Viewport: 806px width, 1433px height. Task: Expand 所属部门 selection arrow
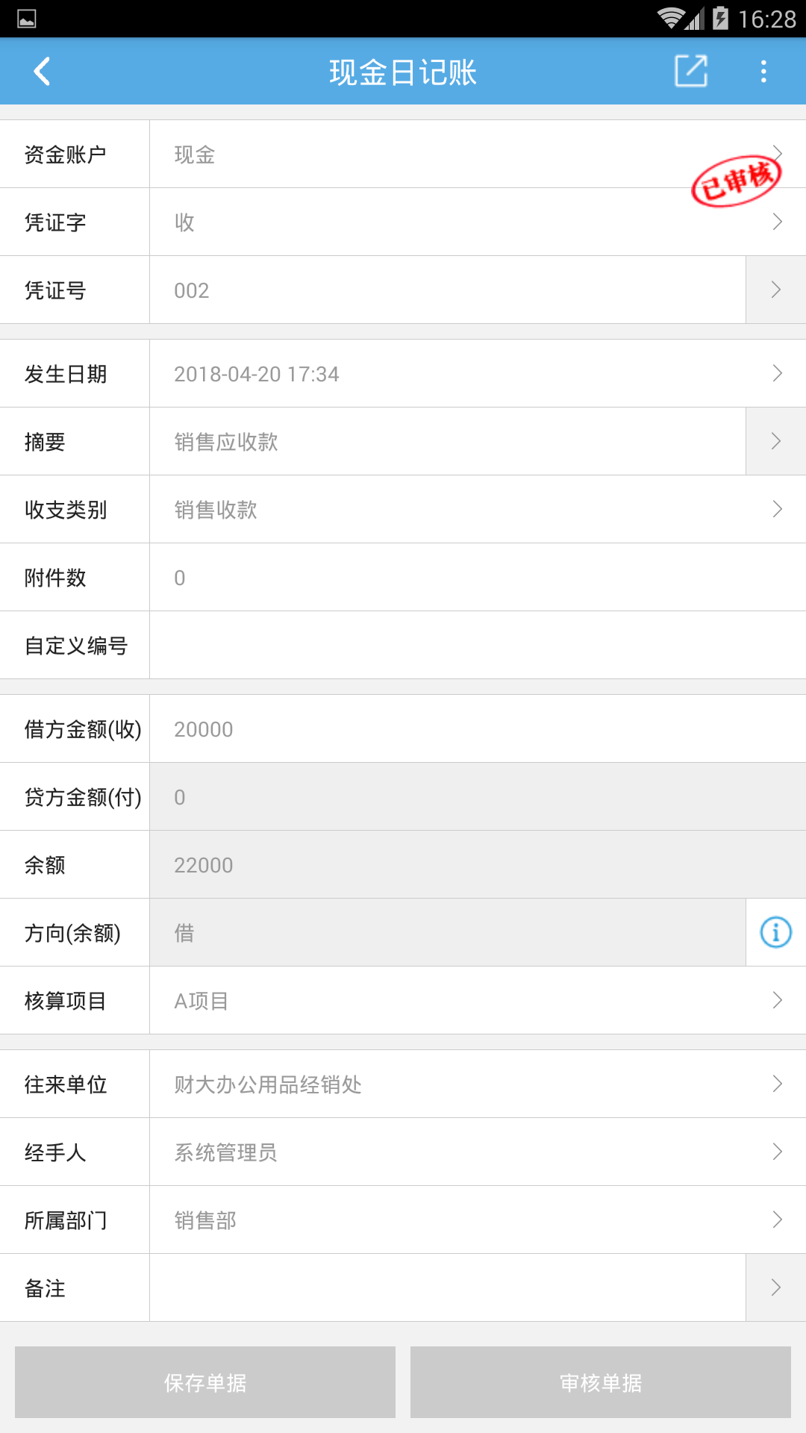click(x=777, y=1220)
